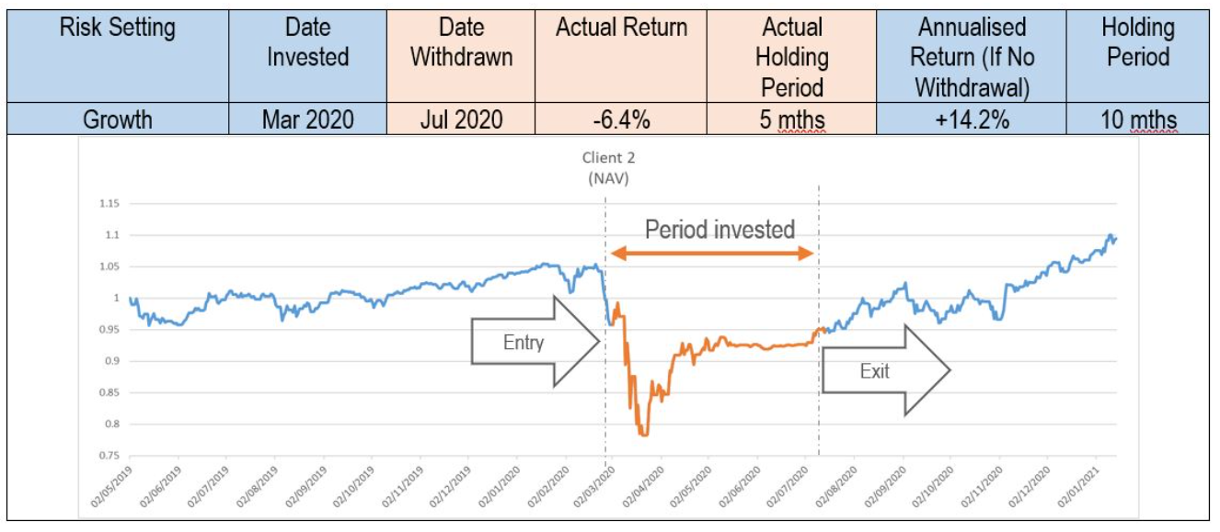Click the Risk Setting header cell
The height and width of the screenshot is (532, 1220).
(x=119, y=57)
